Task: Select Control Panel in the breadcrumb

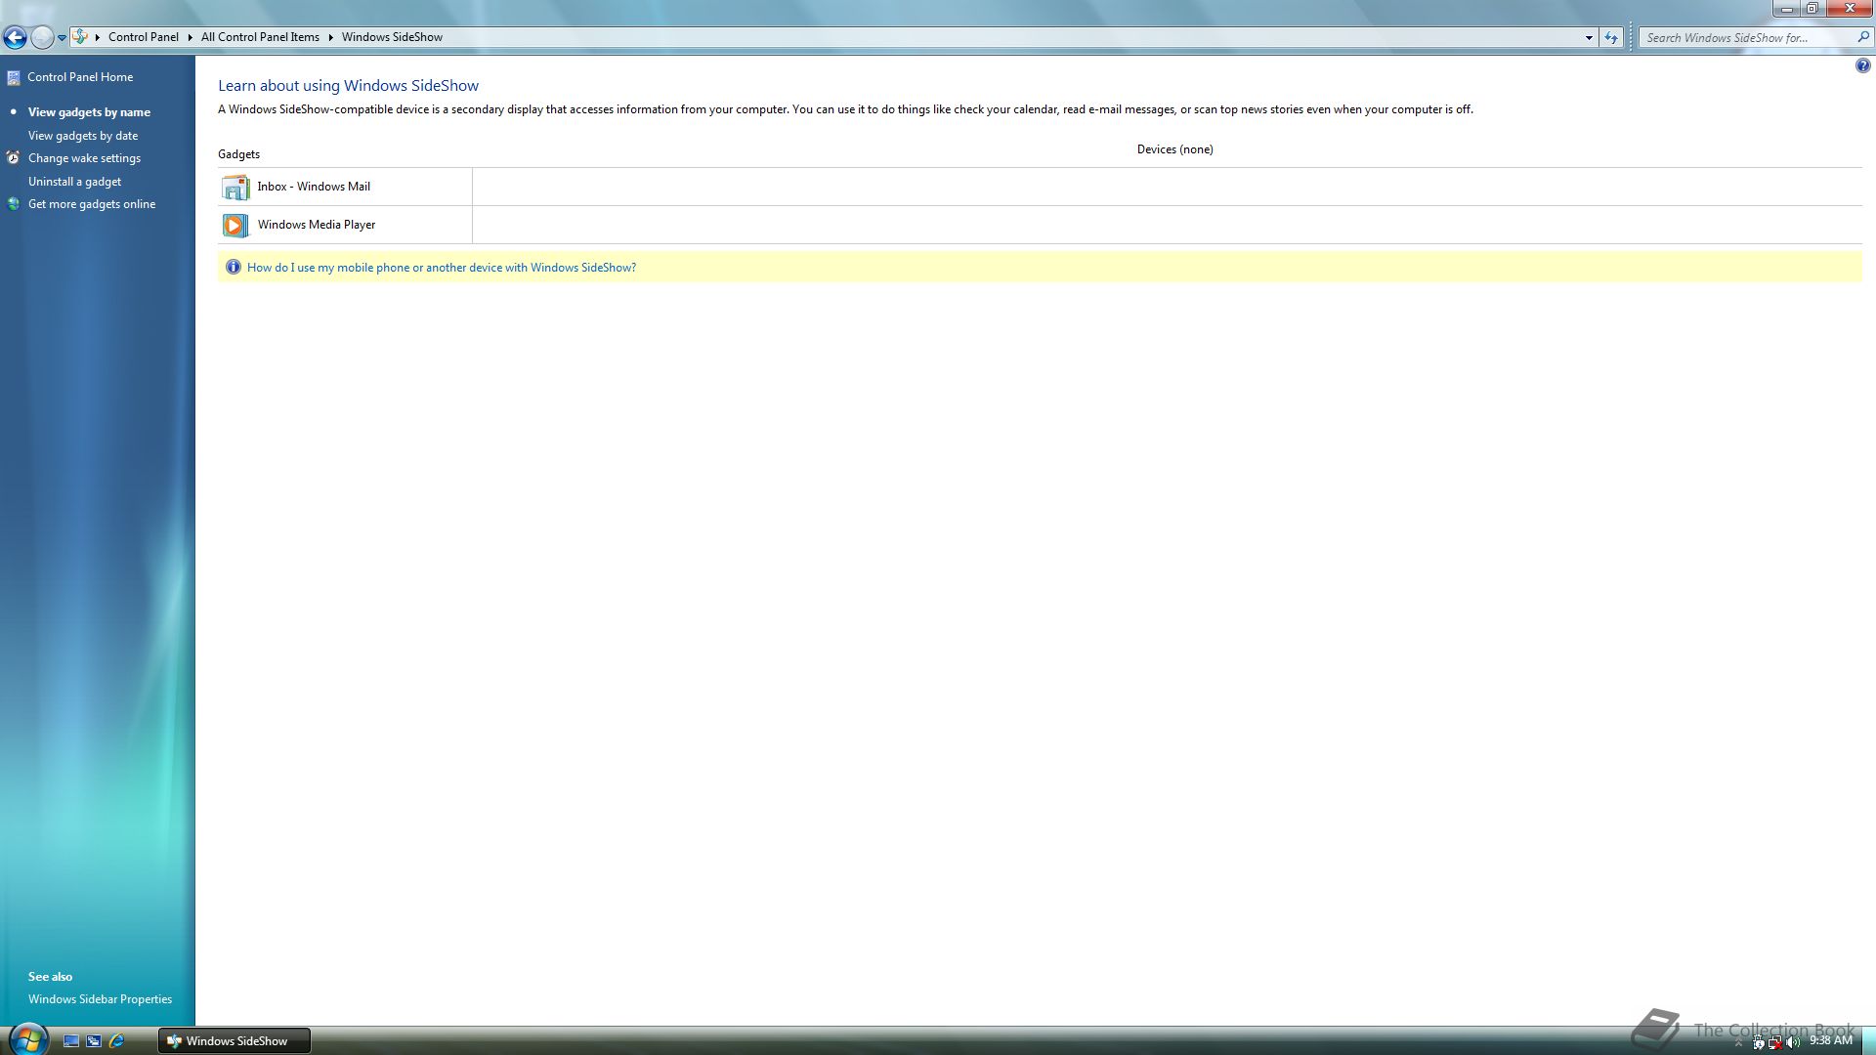Action: point(144,37)
